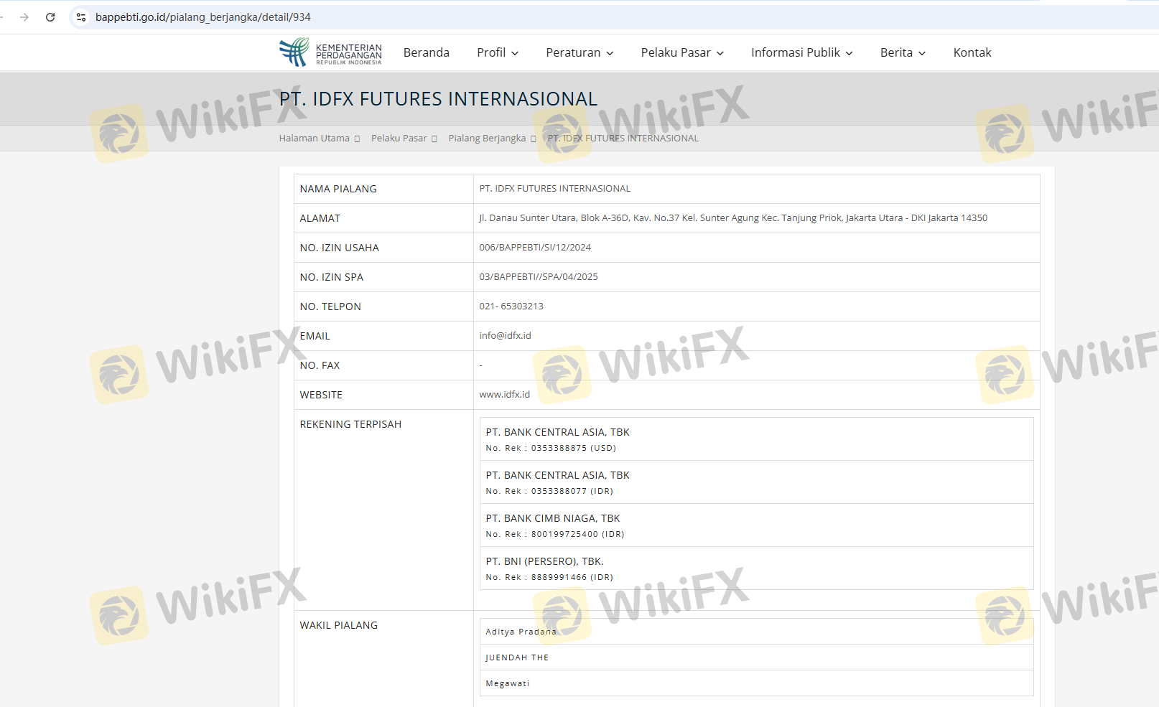Open the Beranda menu item
The image size is (1159, 707).
426,52
